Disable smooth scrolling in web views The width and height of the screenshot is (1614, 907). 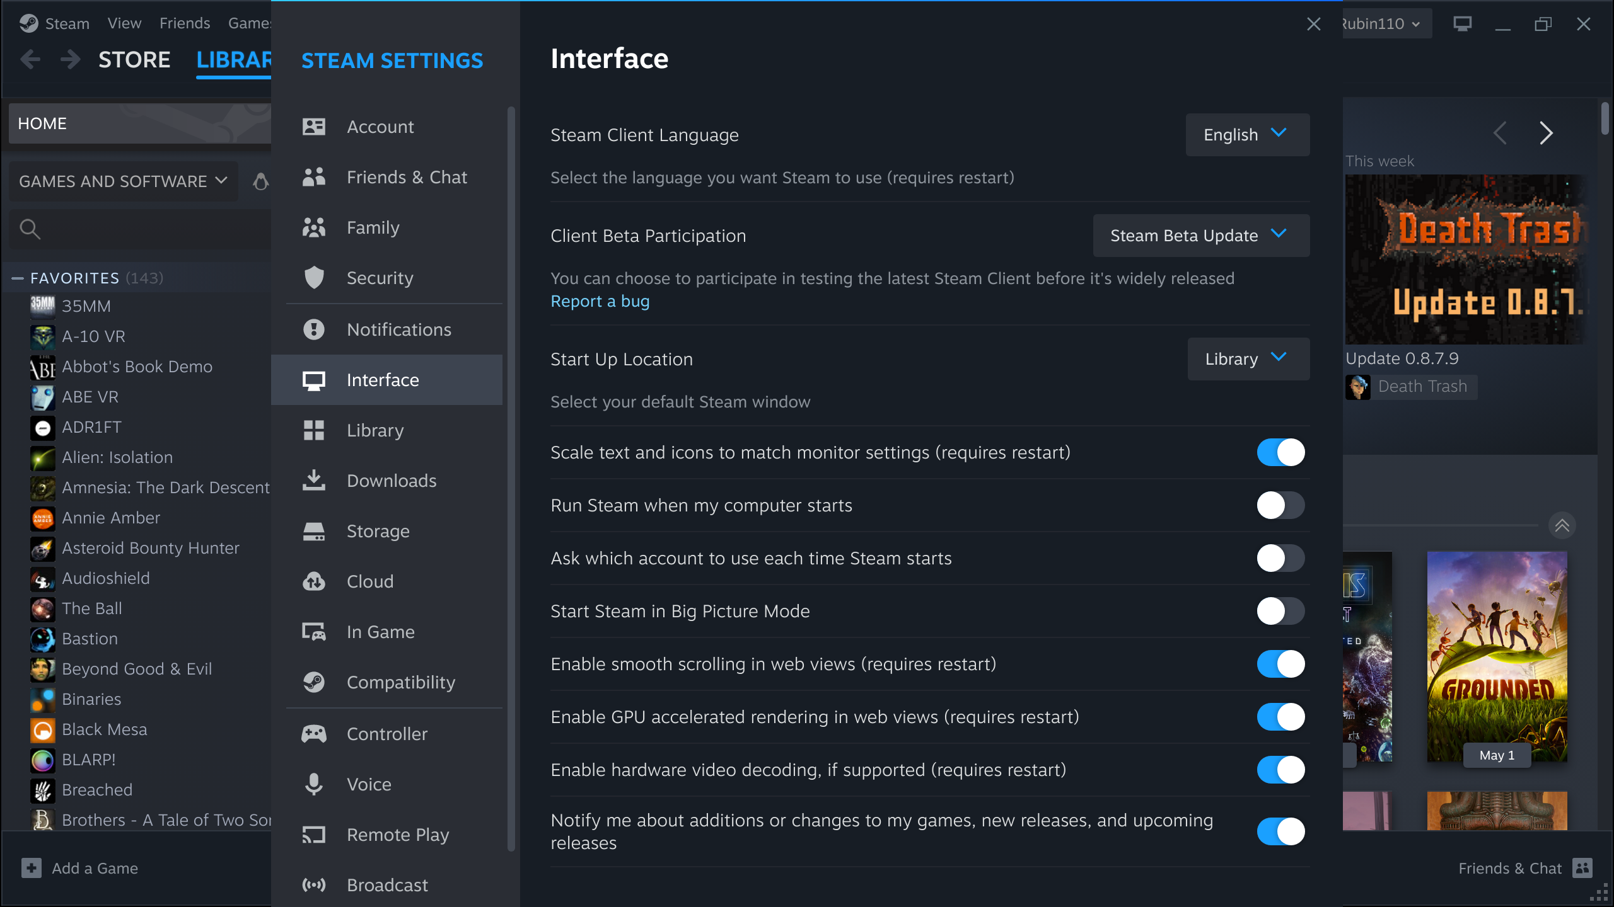pyautogui.click(x=1281, y=664)
